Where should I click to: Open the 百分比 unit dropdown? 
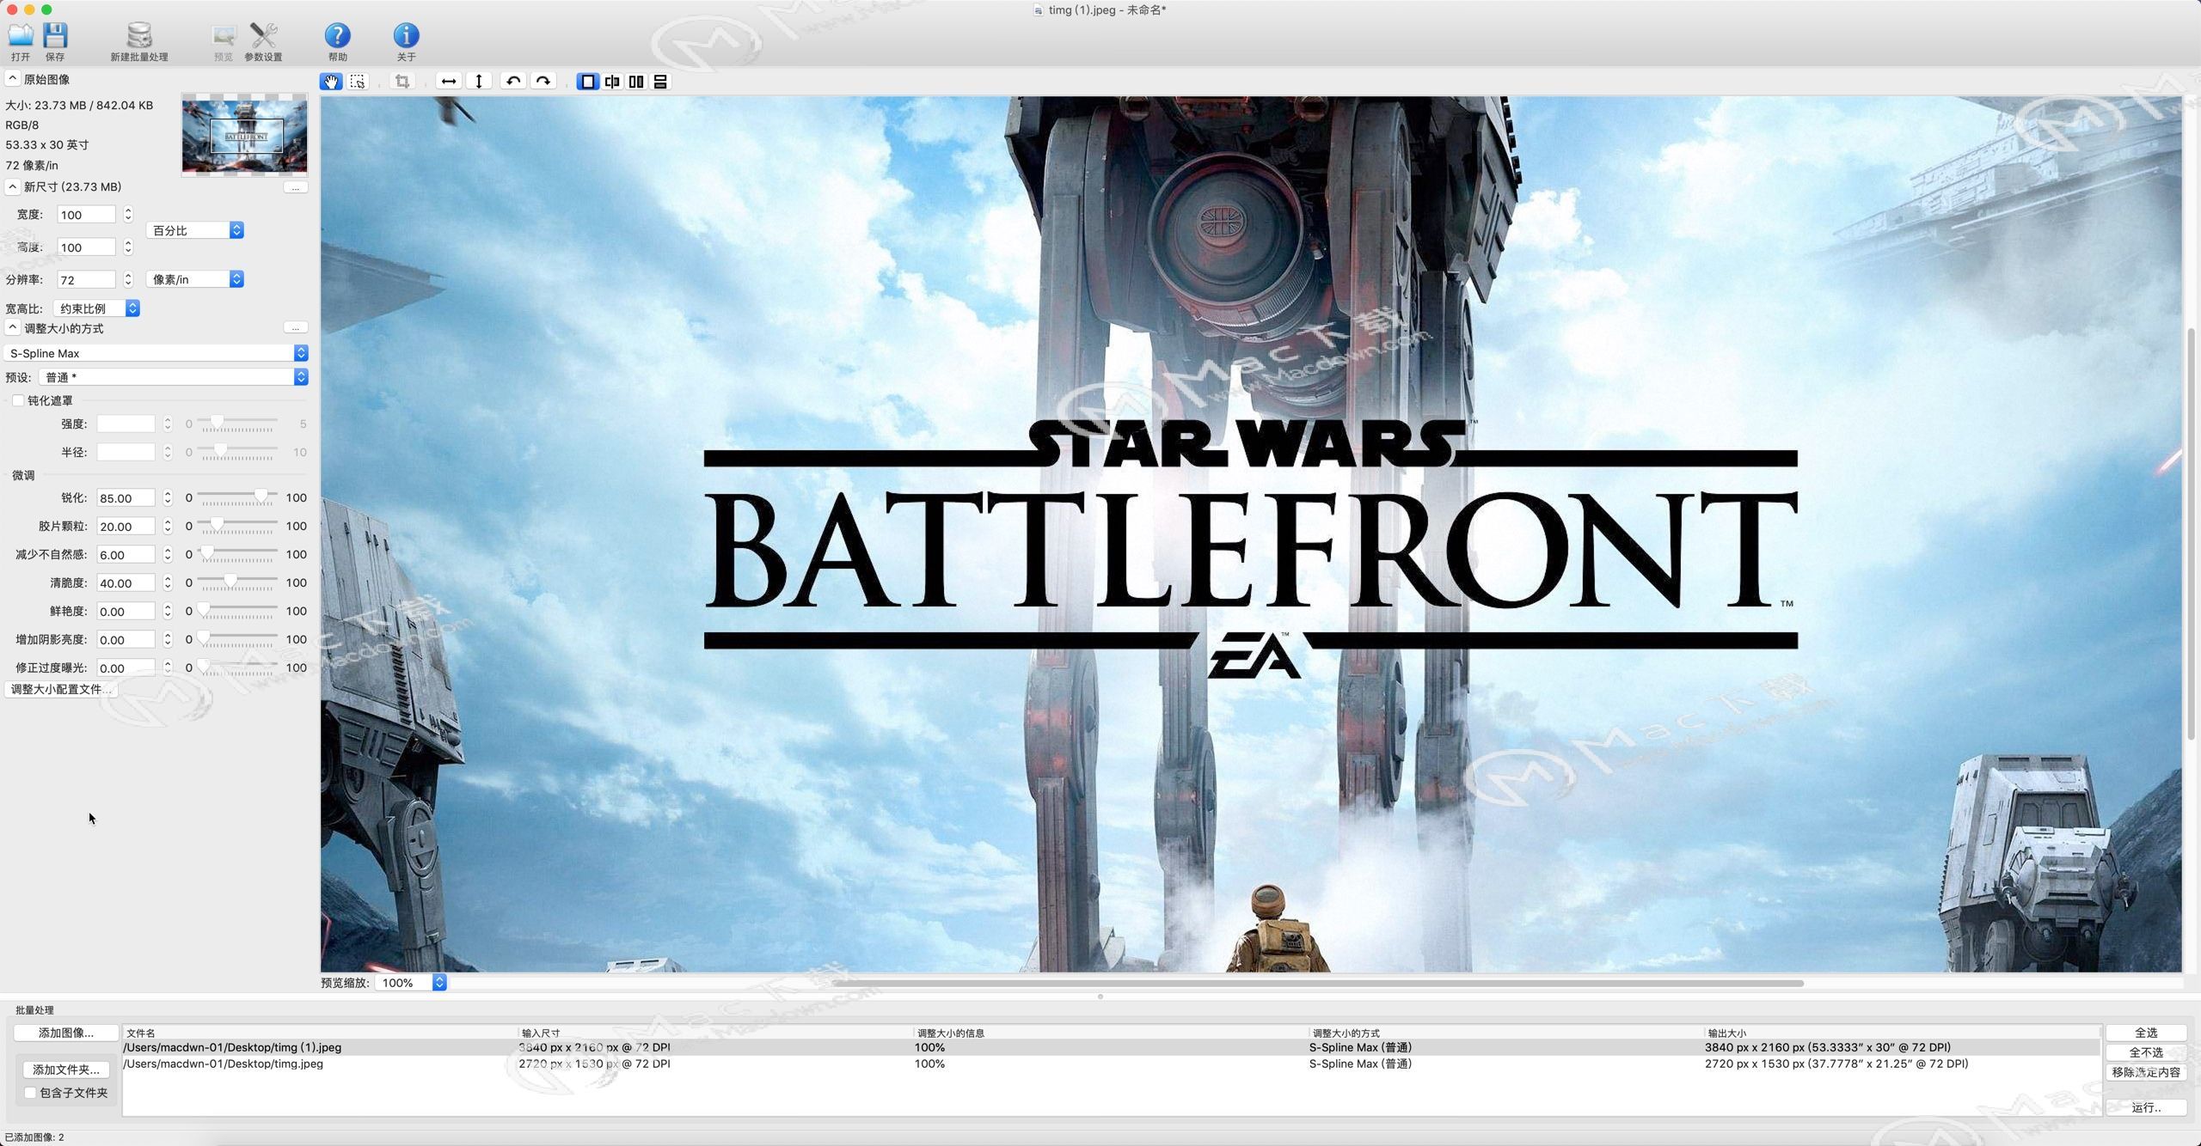[195, 230]
